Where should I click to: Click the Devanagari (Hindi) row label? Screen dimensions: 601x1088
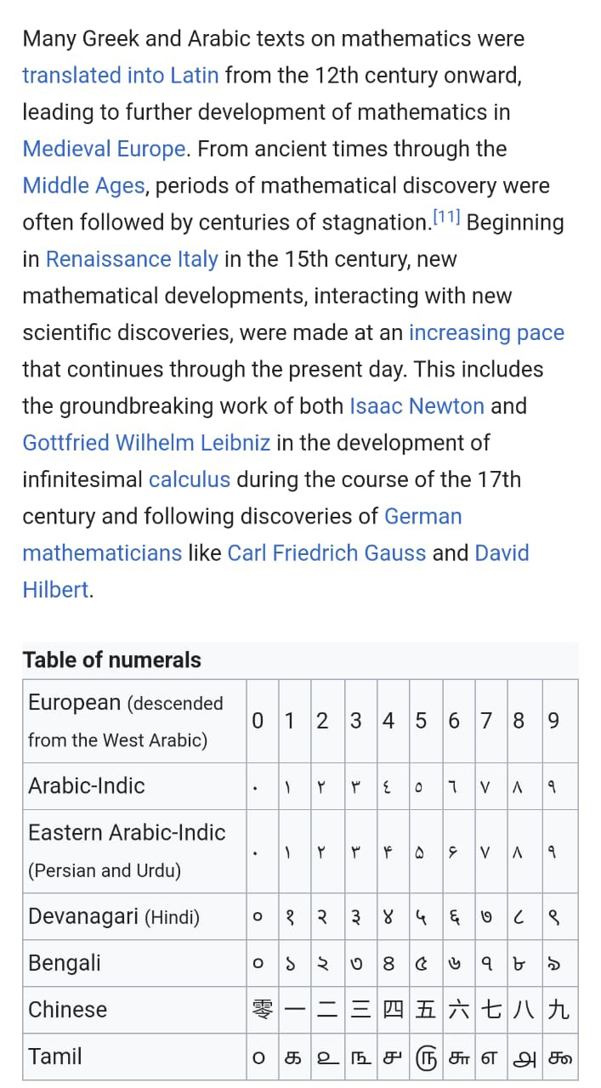coord(114,916)
